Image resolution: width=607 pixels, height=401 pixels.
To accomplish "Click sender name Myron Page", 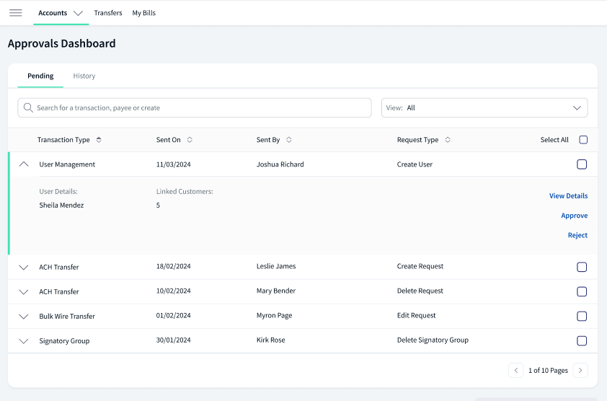I will (274, 315).
